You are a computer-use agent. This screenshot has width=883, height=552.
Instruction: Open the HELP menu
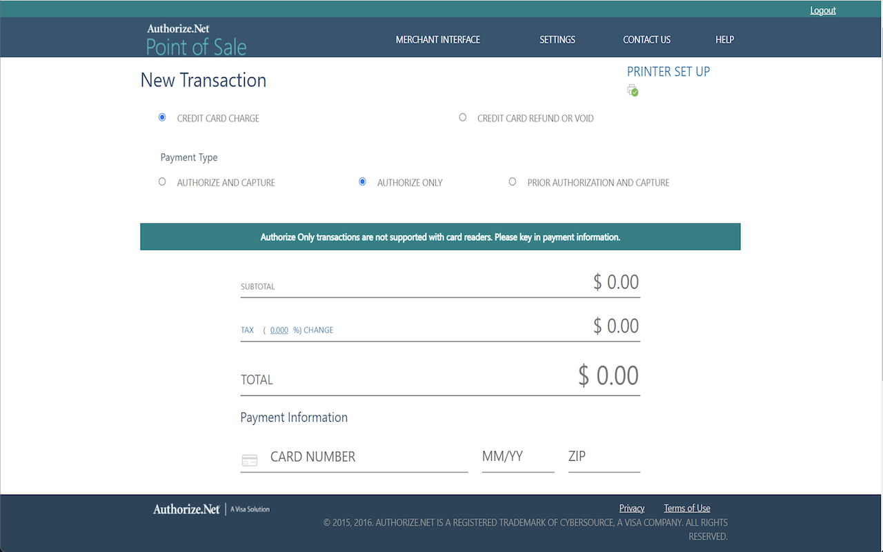724,39
